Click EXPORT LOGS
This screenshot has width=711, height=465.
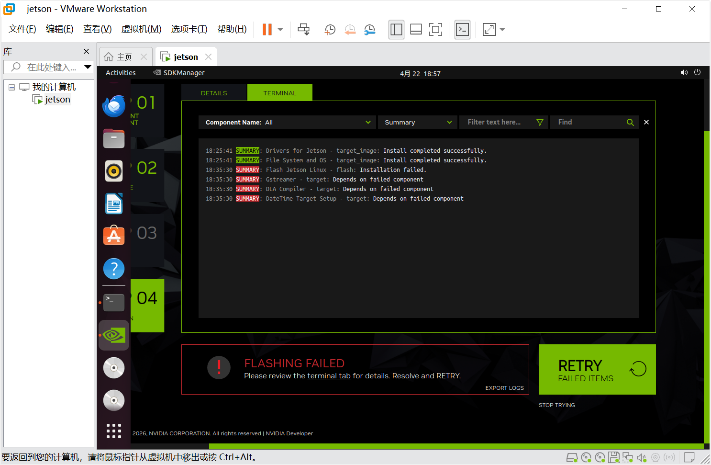(x=504, y=388)
